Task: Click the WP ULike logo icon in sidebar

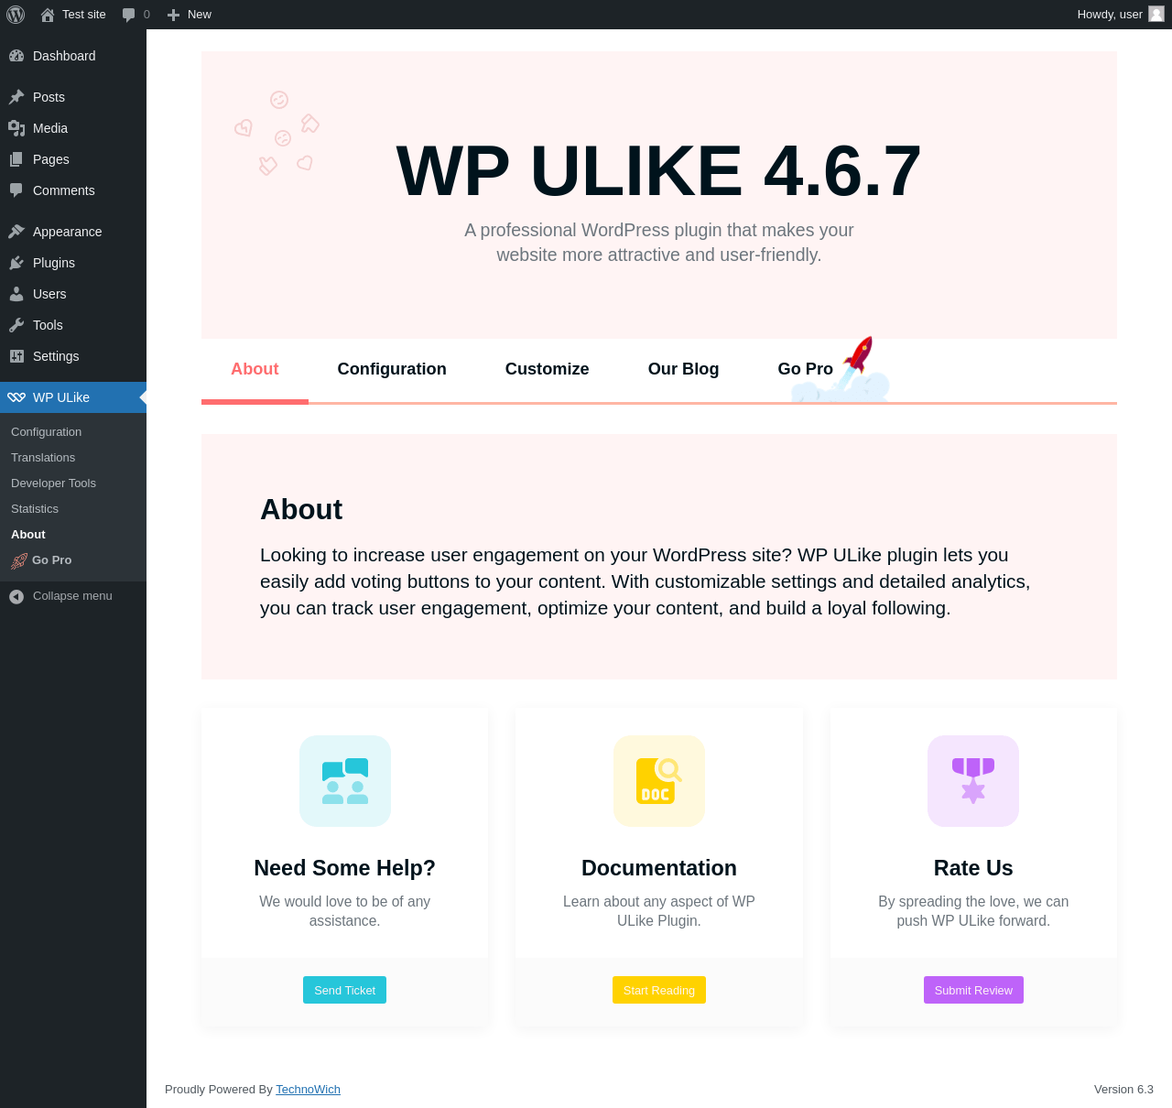Action: 16,397
